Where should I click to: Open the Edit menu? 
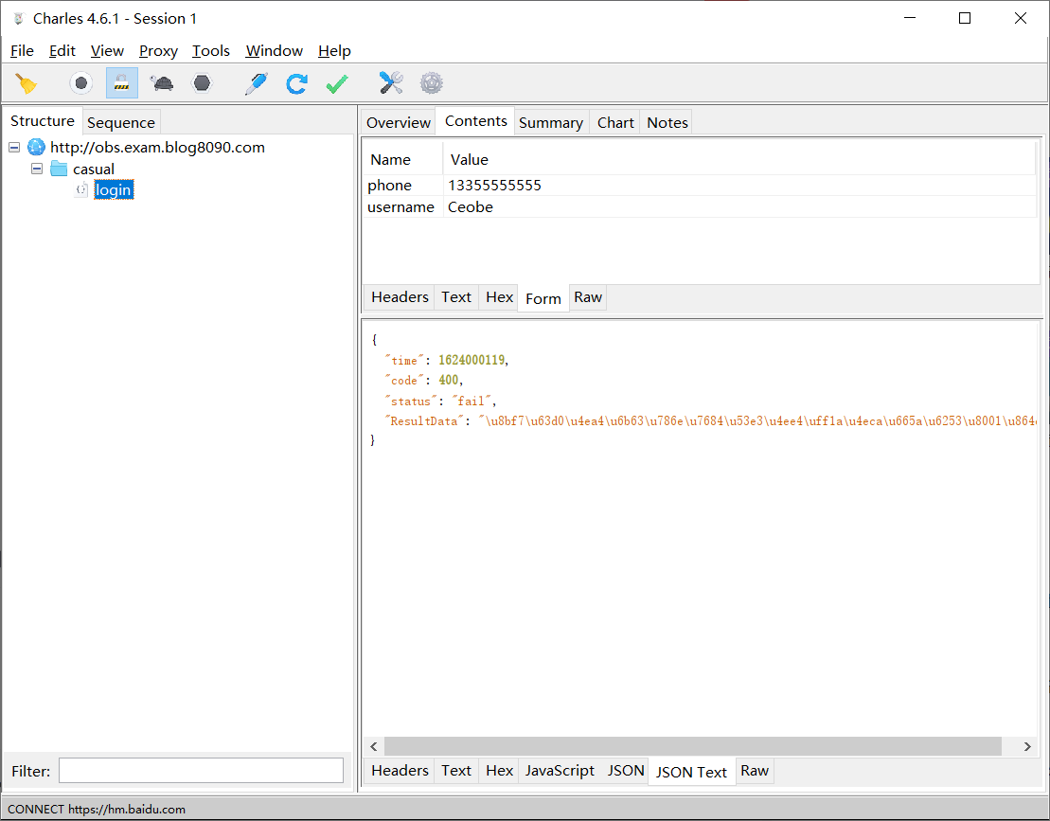coord(62,51)
